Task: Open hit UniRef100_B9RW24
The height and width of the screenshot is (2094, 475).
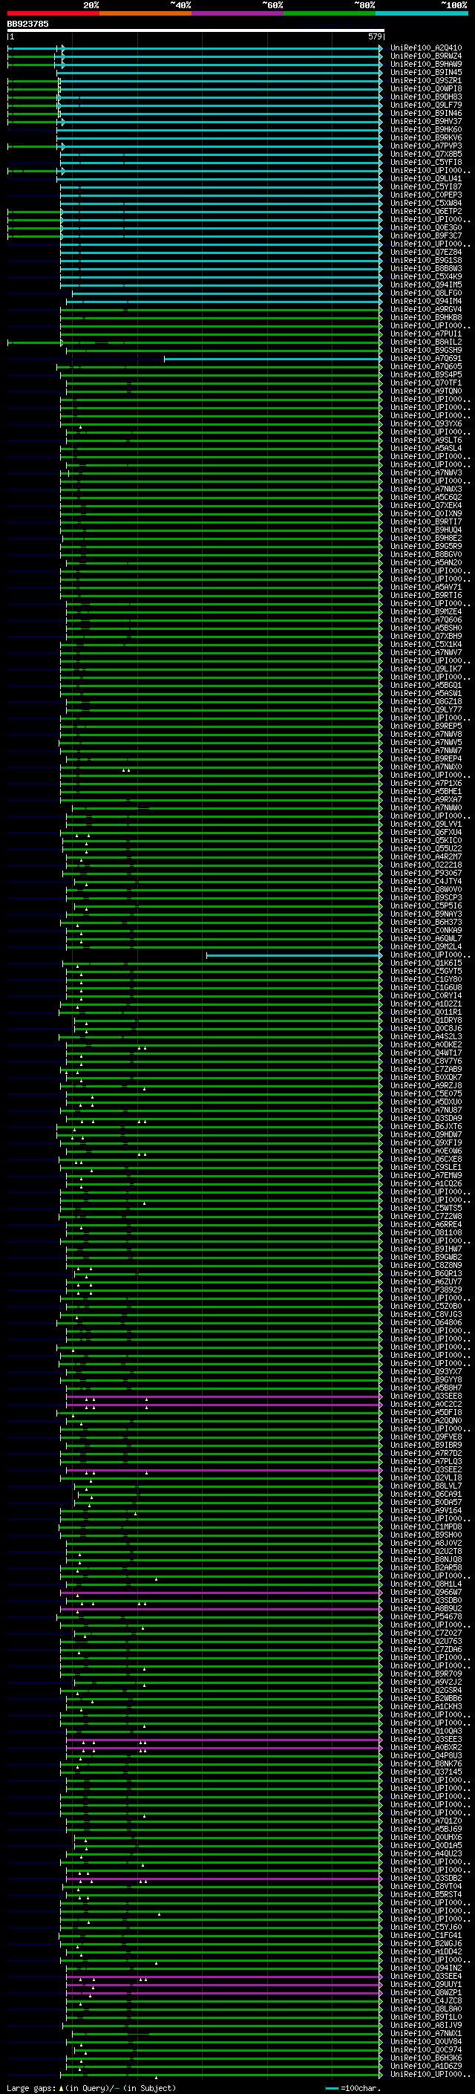Action: [426, 56]
